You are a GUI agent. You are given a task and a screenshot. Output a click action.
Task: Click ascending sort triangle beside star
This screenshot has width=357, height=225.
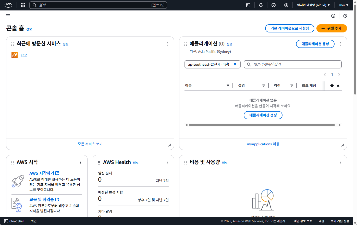point(338,86)
